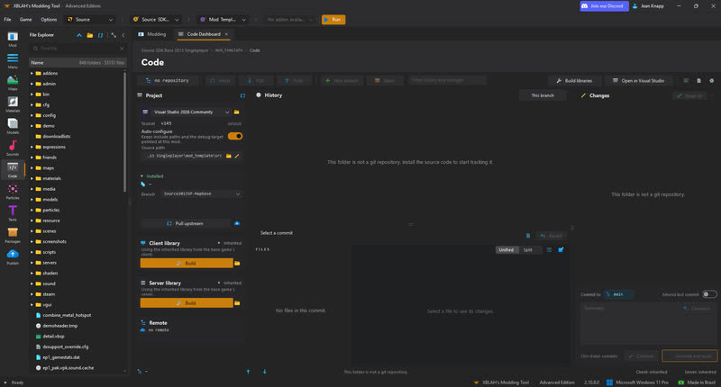
Task: Click Join our Discord button
Action: [x=603, y=6]
